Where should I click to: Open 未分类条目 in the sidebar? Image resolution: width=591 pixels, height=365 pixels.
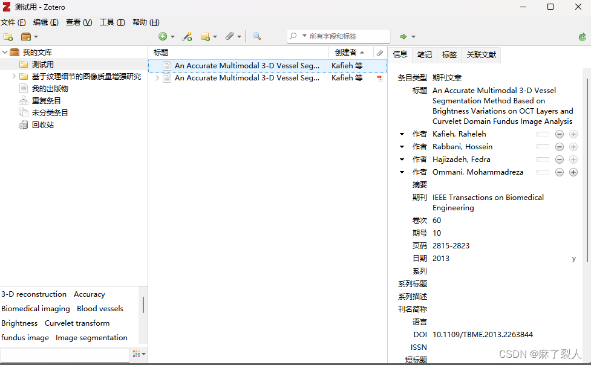pyautogui.click(x=50, y=112)
